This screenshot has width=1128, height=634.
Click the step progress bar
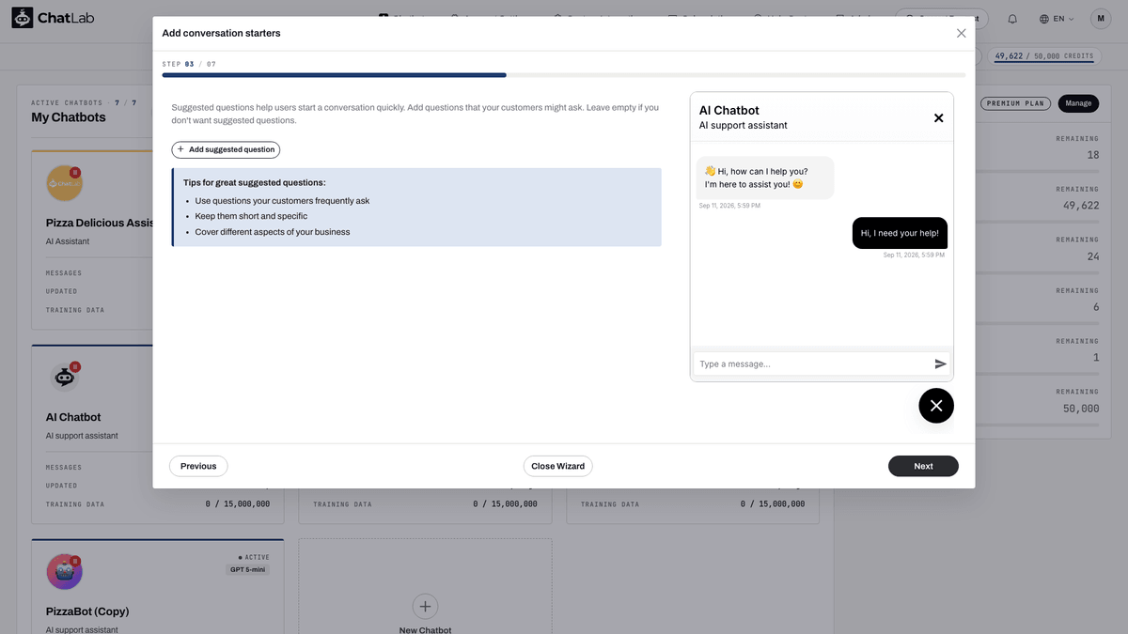[x=564, y=75]
